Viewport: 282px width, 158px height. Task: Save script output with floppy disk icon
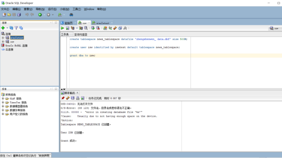73,98
